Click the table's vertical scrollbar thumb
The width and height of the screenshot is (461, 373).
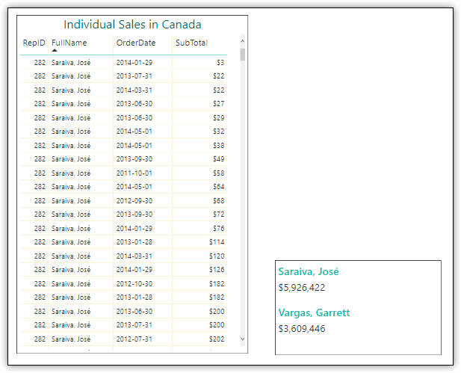pyautogui.click(x=242, y=55)
